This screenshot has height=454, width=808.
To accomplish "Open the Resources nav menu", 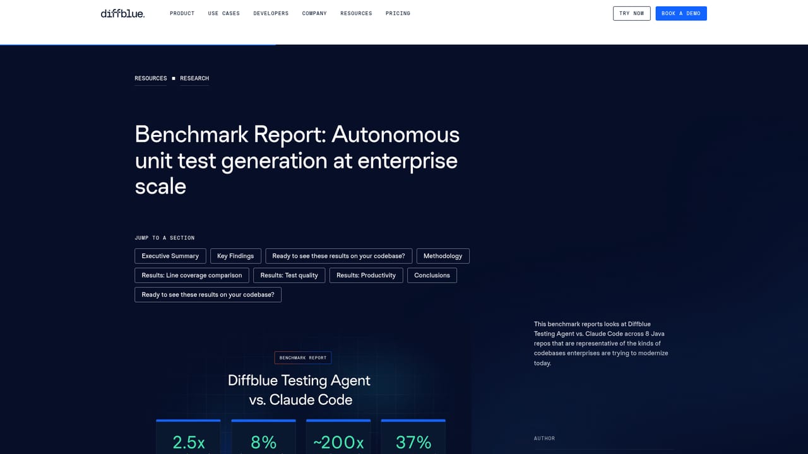I will pos(356,13).
